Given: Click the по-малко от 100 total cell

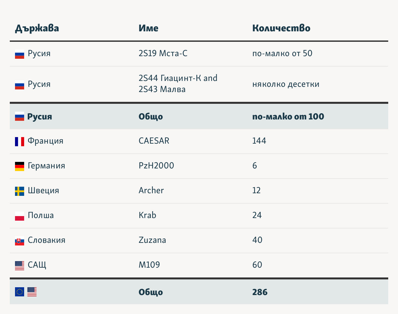Looking at the screenshot, I should click(288, 117).
